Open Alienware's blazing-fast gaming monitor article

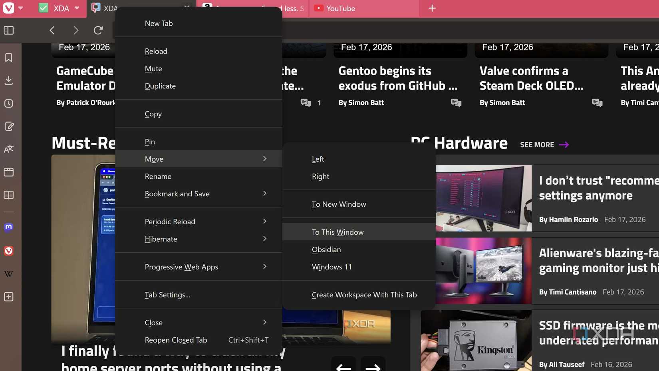click(x=599, y=260)
